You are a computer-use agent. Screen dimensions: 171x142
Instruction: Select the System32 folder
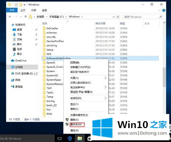tap(52, 75)
